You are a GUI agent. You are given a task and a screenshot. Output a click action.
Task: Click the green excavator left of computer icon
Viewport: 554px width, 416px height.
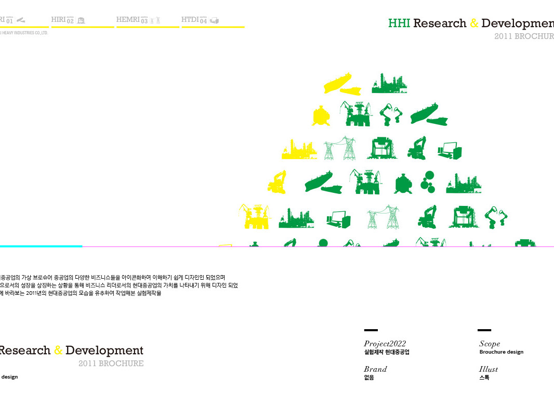click(x=417, y=148)
